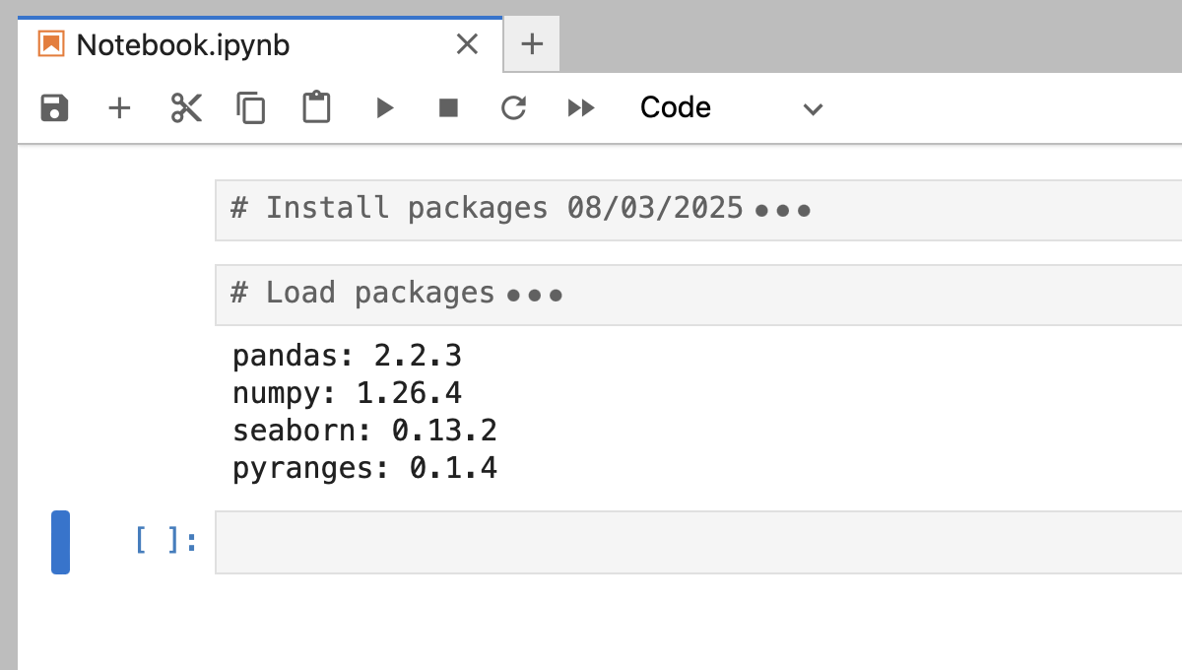Restart the kernel
The image size is (1182, 670).
(513, 108)
